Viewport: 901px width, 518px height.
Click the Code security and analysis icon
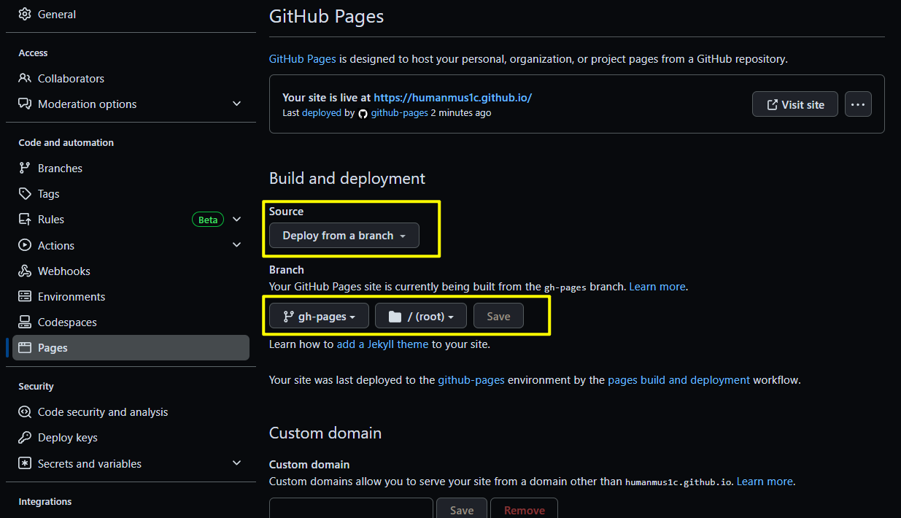[x=25, y=412]
